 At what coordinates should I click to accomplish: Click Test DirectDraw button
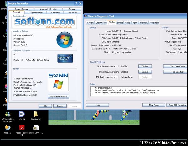[175, 66]
